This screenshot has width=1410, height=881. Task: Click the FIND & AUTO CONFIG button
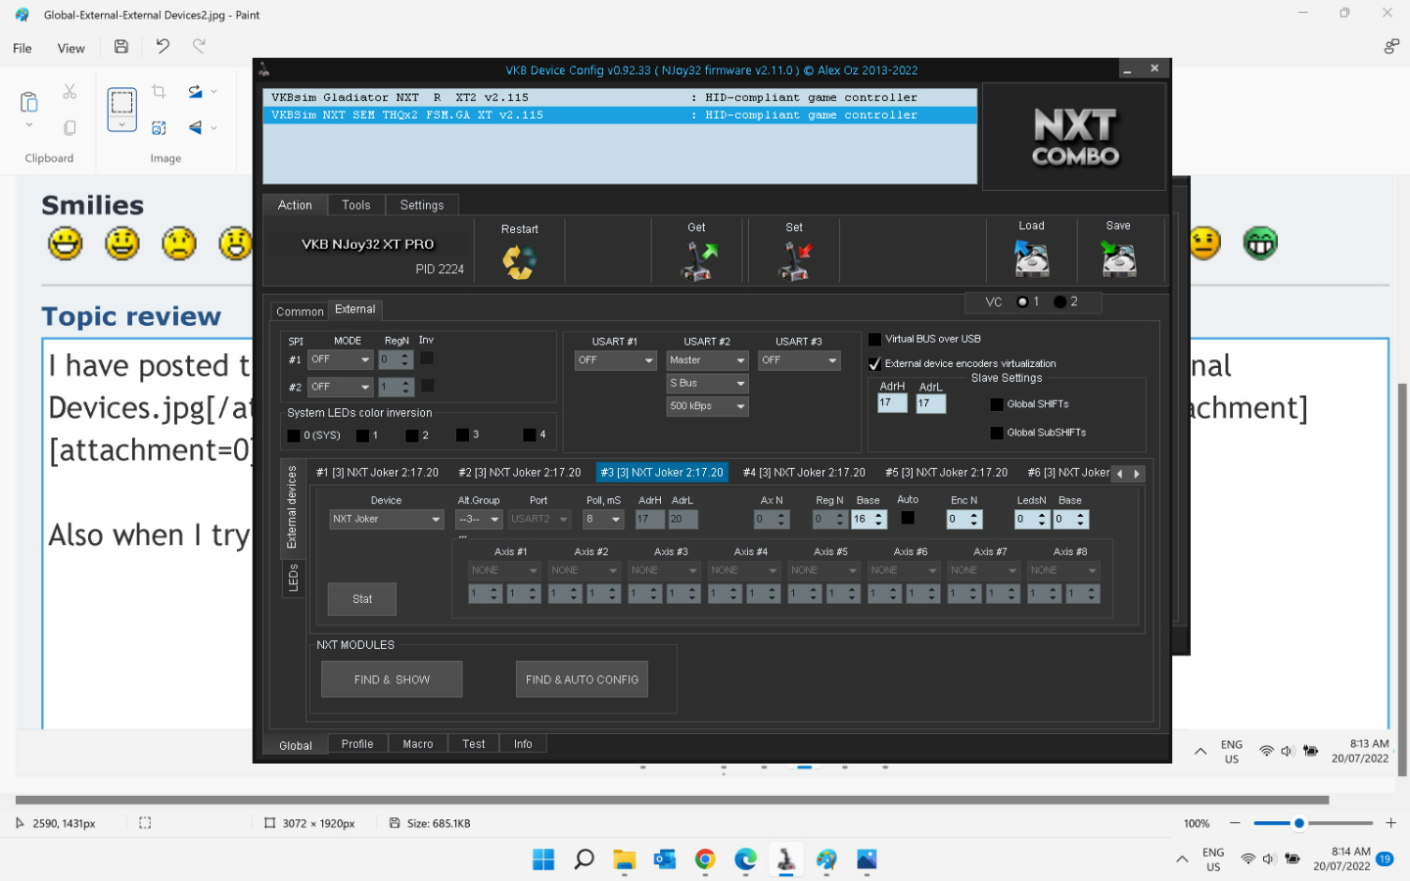click(582, 679)
